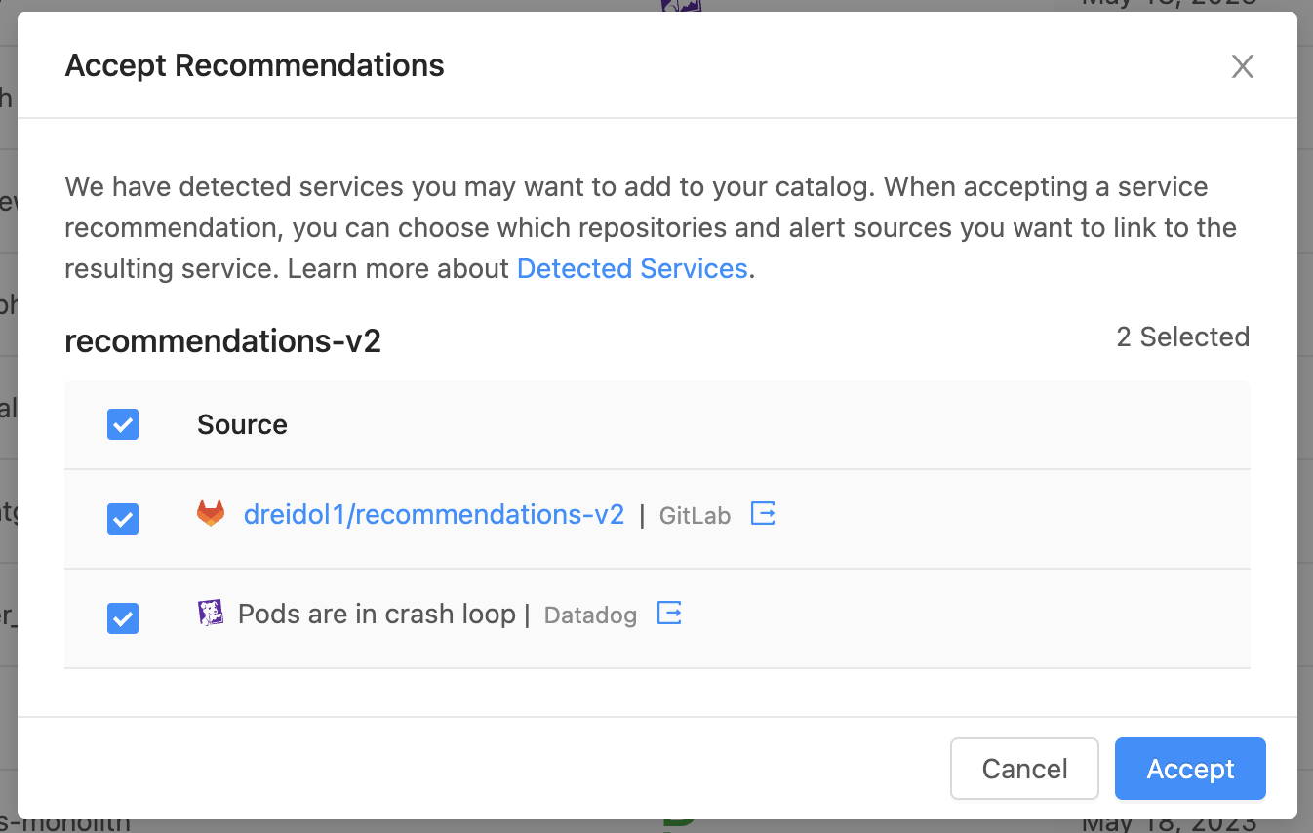Open the dreidol1/recommendations-v2 repository link

pos(433,515)
